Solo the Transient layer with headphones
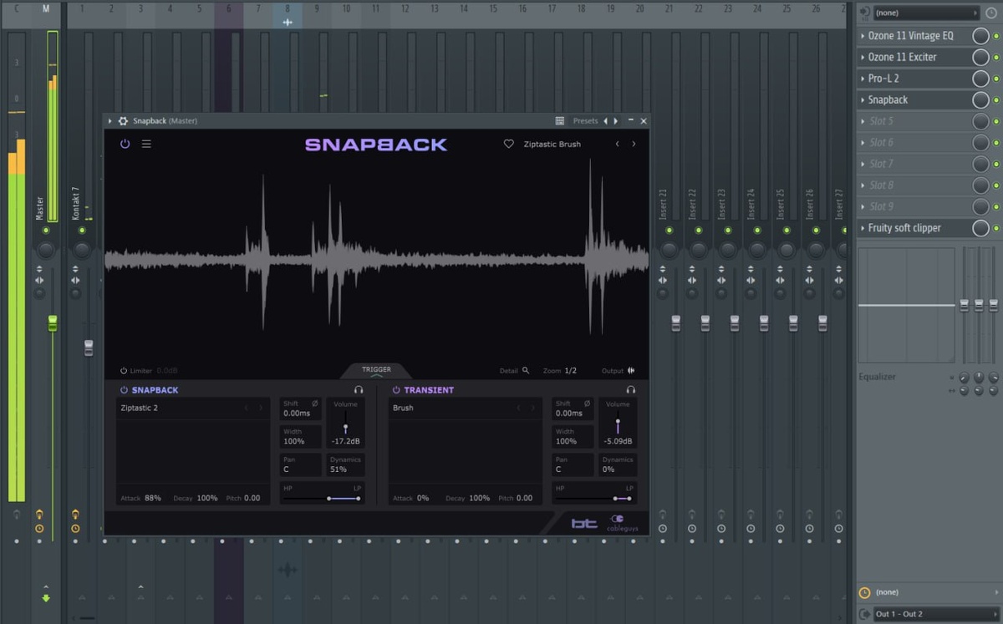Screen dimensions: 1003x624 pyautogui.click(x=631, y=389)
